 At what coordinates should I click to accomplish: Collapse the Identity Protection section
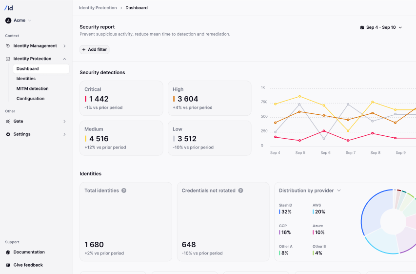64,59
